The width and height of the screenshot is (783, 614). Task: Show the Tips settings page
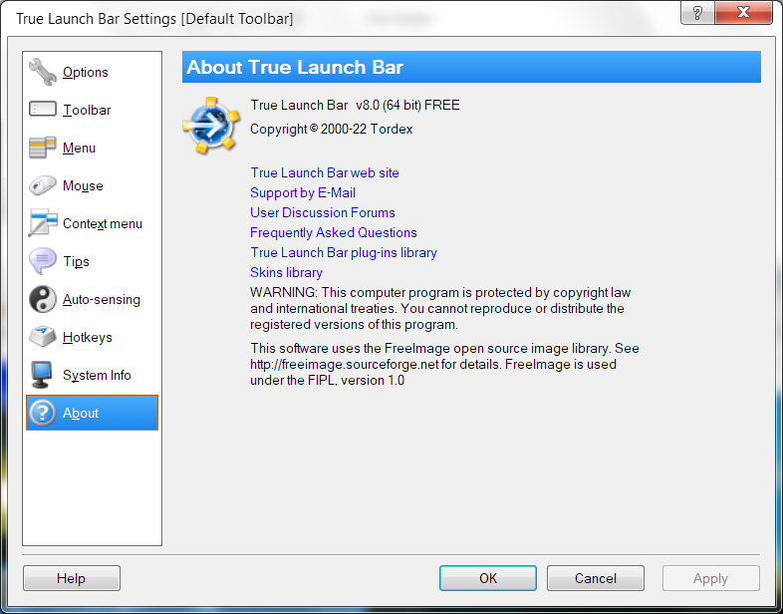point(76,261)
